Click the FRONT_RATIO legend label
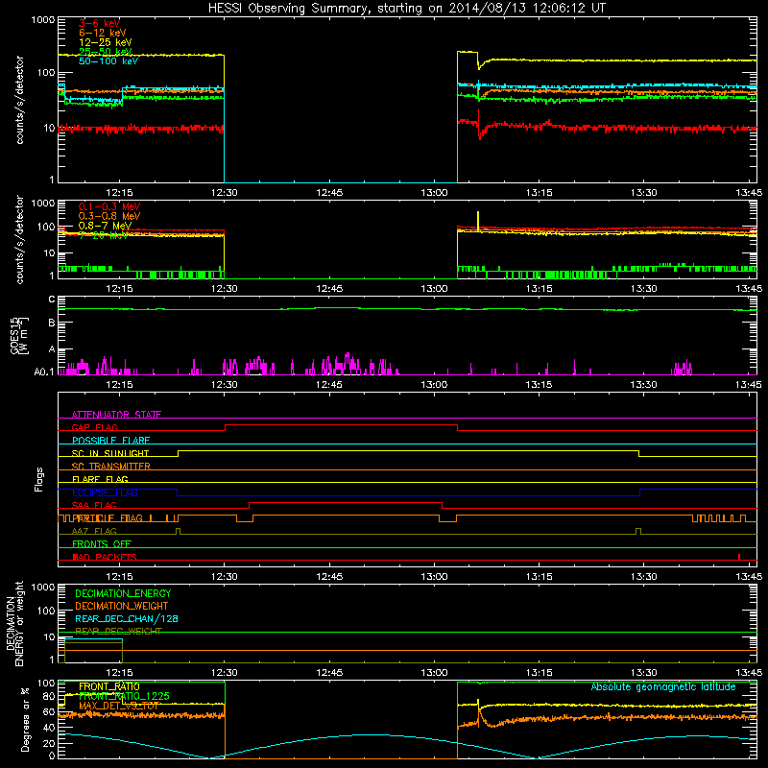Screen dimensions: 768x768 109,686
